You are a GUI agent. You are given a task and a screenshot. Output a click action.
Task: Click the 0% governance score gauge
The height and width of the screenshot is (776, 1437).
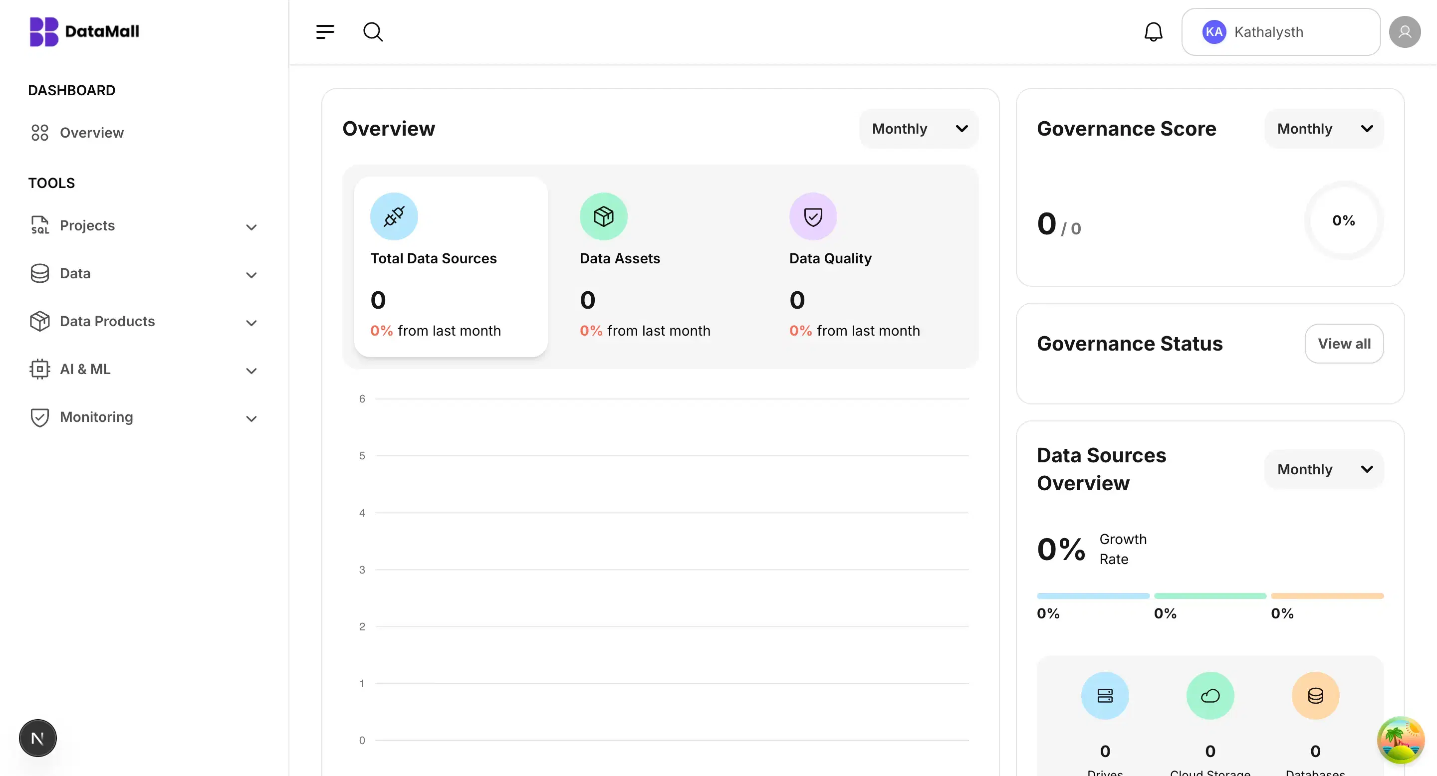[x=1343, y=220]
